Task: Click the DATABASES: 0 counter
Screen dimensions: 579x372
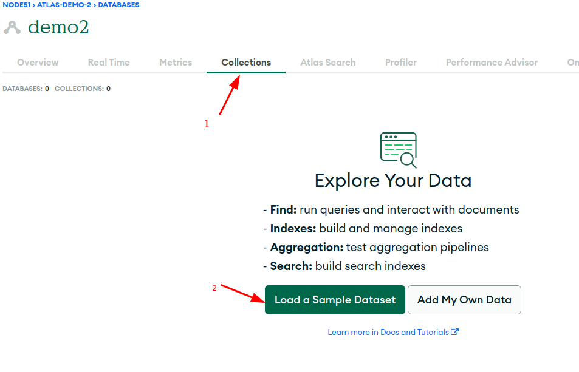Action: [x=26, y=89]
